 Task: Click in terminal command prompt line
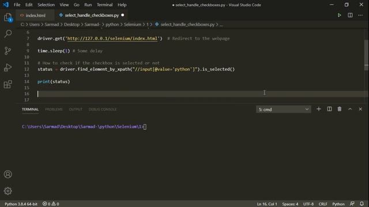pos(84,126)
